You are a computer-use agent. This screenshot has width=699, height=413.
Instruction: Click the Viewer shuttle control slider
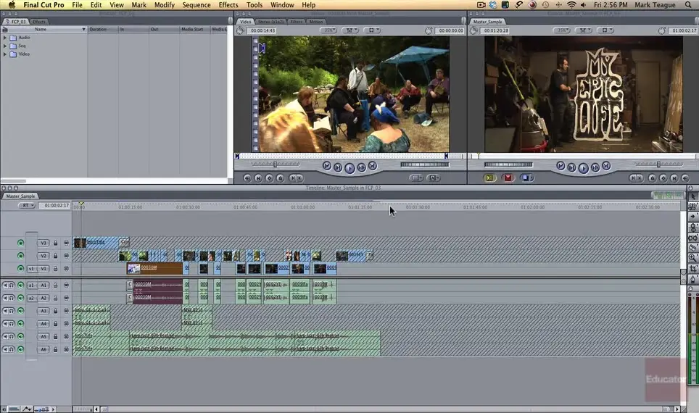(275, 164)
